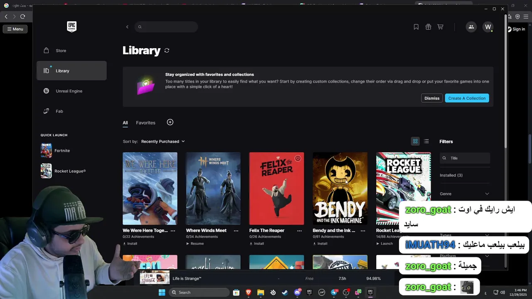Select the Favorites tab
The width and height of the screenshot is (532, 299).
point(145,123)
